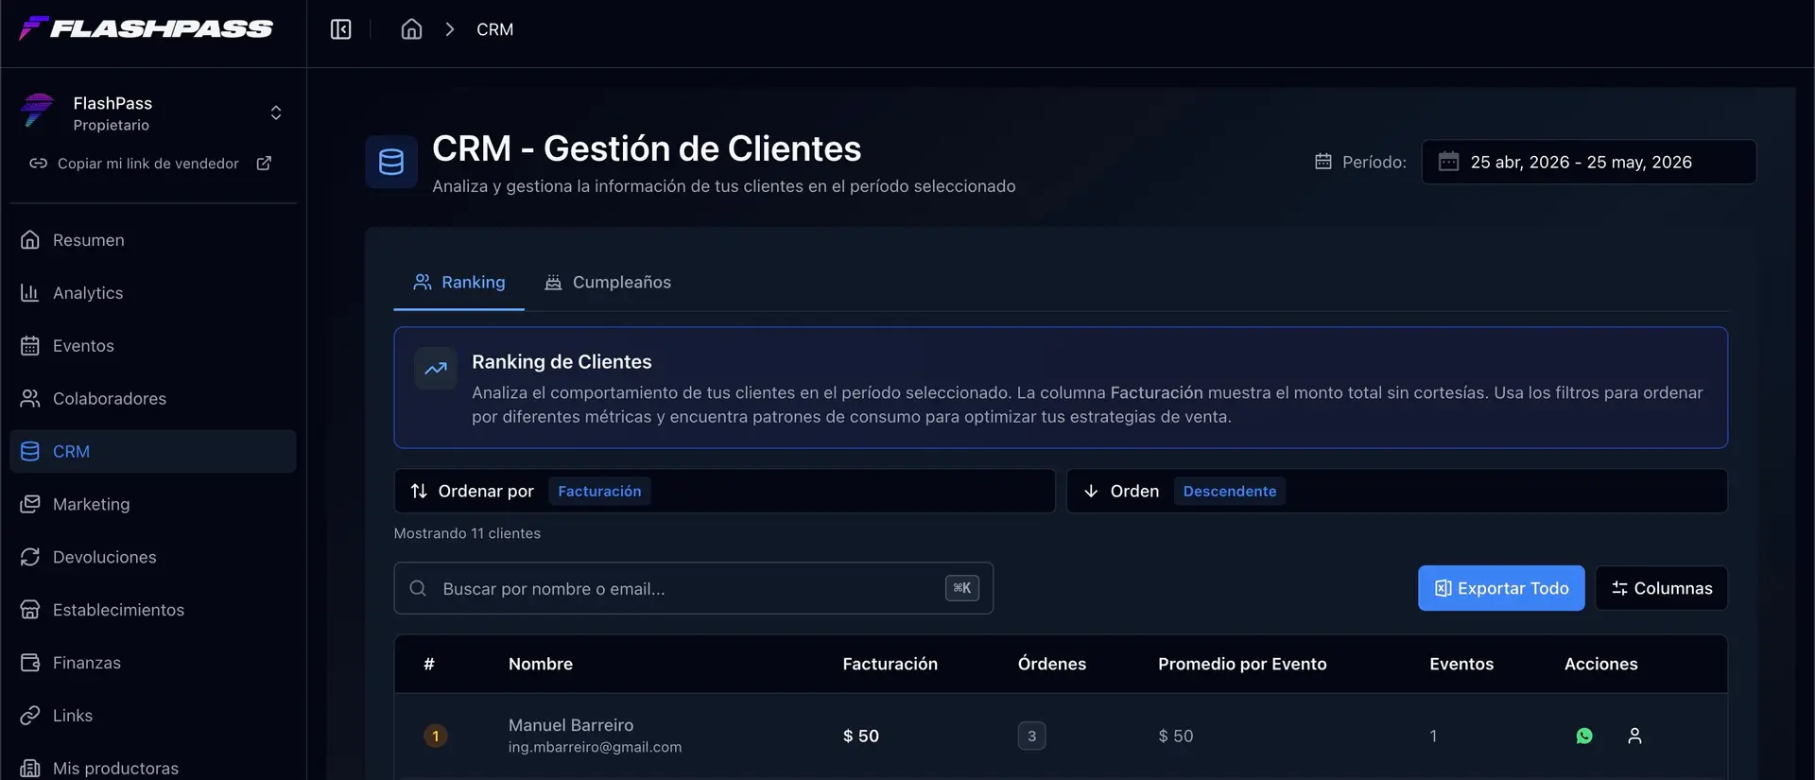The height and width of the screenshot is (780, 1815).
Task: Click the Exportar Todo button
Action: tap(1501, 588)
